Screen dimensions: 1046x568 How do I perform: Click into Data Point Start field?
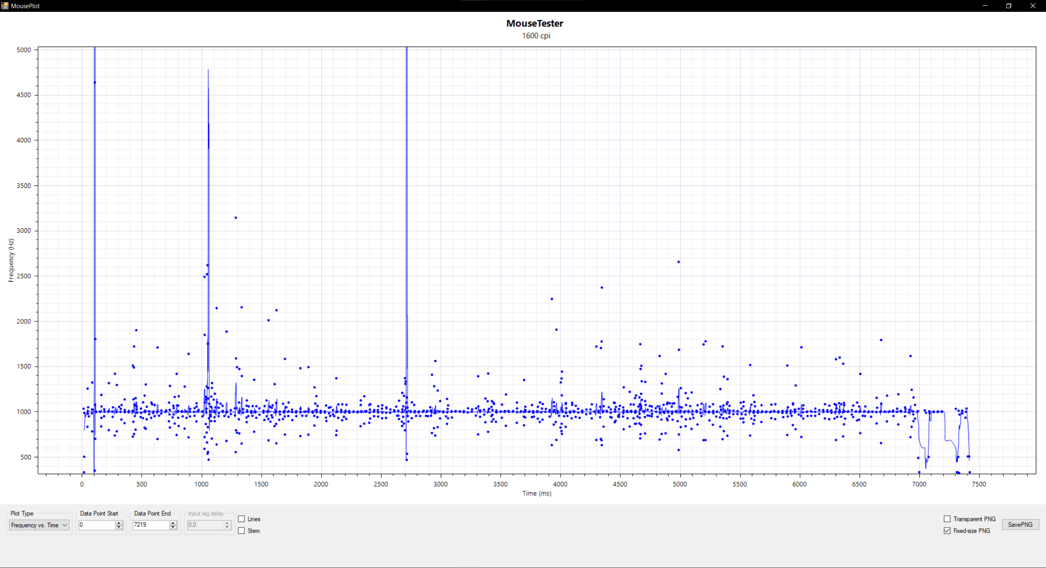coord(96,525)
